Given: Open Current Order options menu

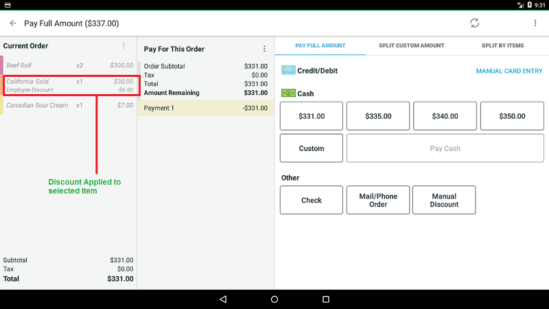Looking at the screenshot, I should click(124, 46).
